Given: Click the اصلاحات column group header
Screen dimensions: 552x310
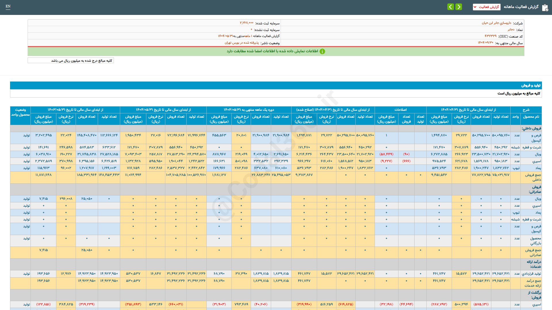Looking at the screenshot, I should (400, 110).
